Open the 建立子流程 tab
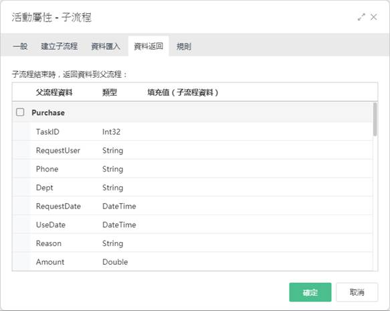This screenshot has width=390, height=311. pos(60,46)
